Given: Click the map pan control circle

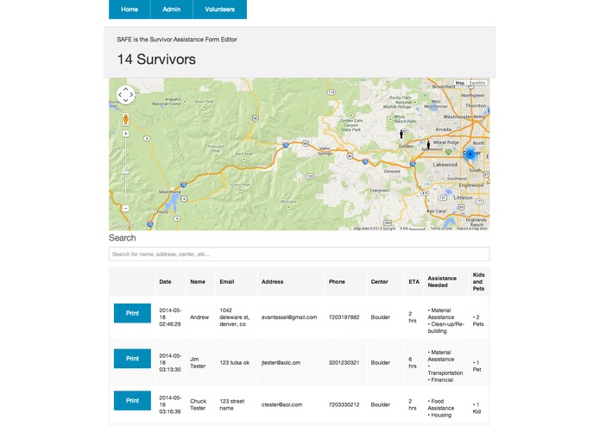Looking at the screenshot, I should (x=125, y=94).
